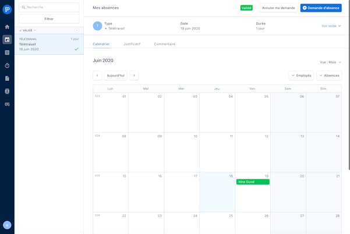Image resolution: width=350 pixels, height=234 pixels.
Task: Expand Voir solde dropdown
Action: point(331,26)
